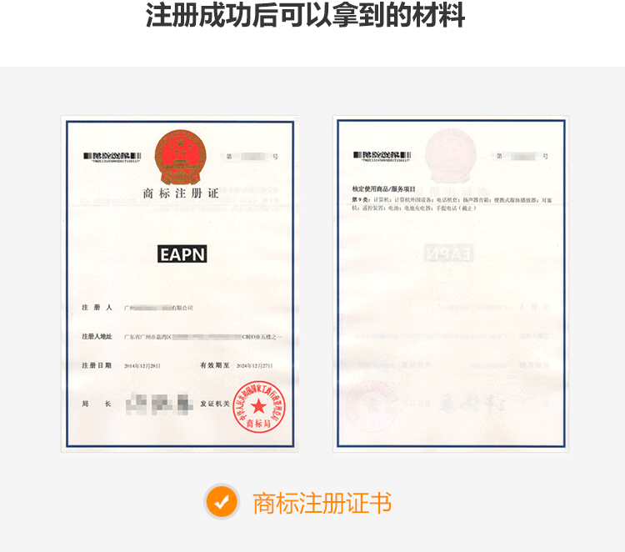Click the orange 商标注册证书 caption

click(322, 503)
